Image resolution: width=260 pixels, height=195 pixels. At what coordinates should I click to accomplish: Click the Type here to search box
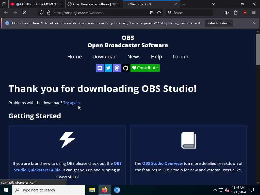point(49,190)
